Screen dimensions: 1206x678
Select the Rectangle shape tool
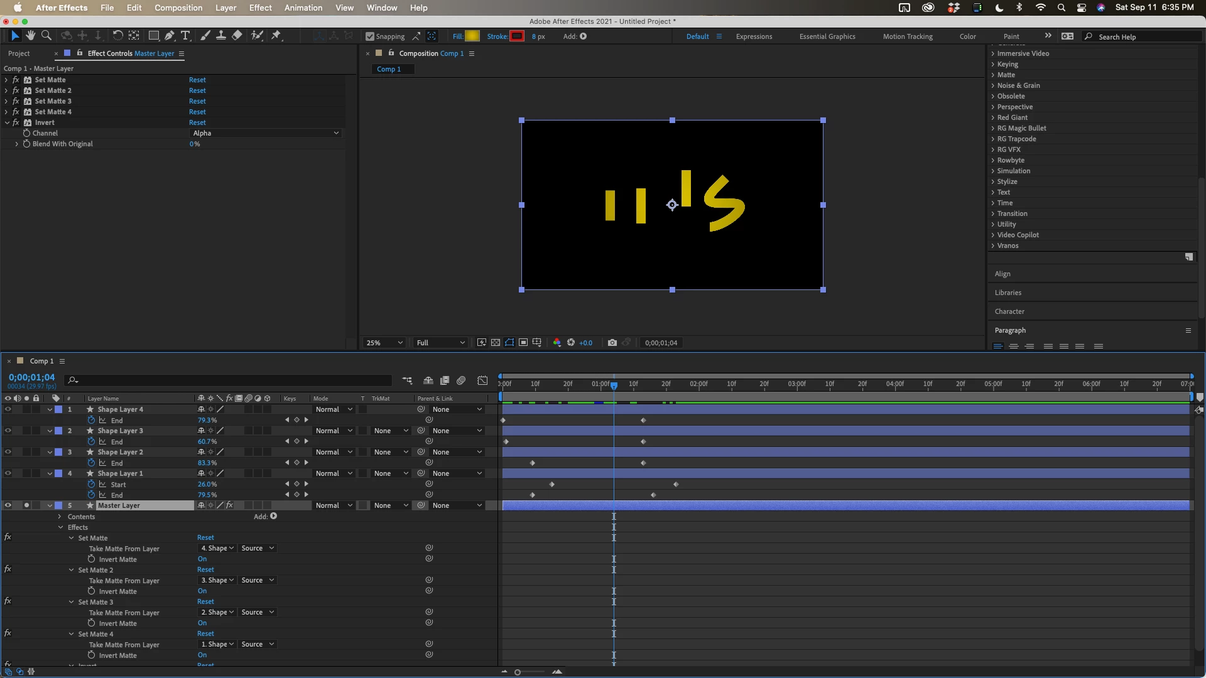(153, 36)
